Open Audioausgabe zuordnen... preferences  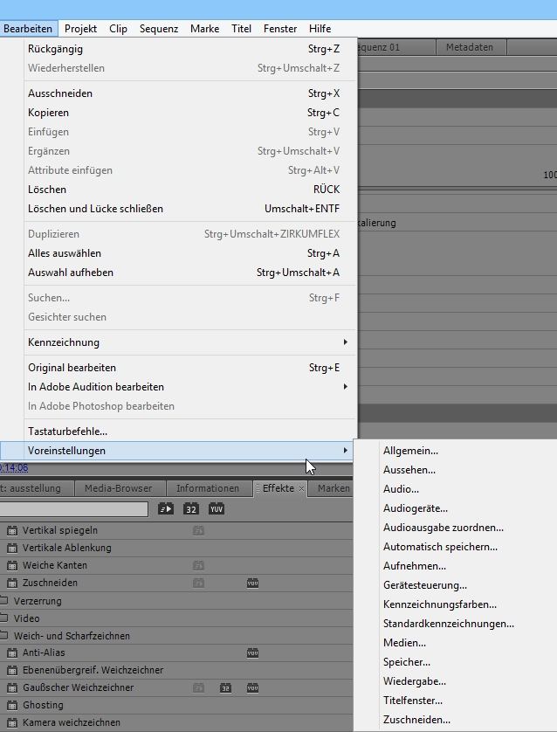pos(444,528)
